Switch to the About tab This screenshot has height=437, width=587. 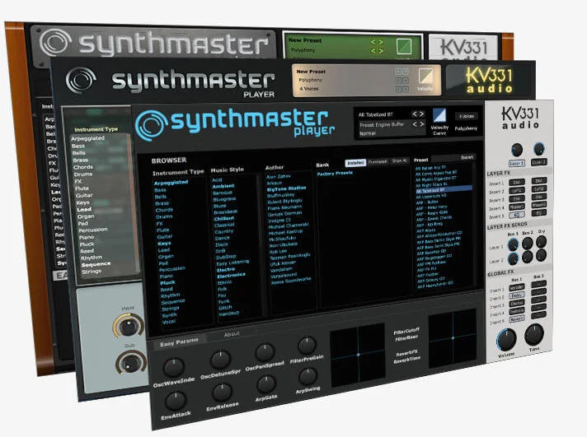232,334
